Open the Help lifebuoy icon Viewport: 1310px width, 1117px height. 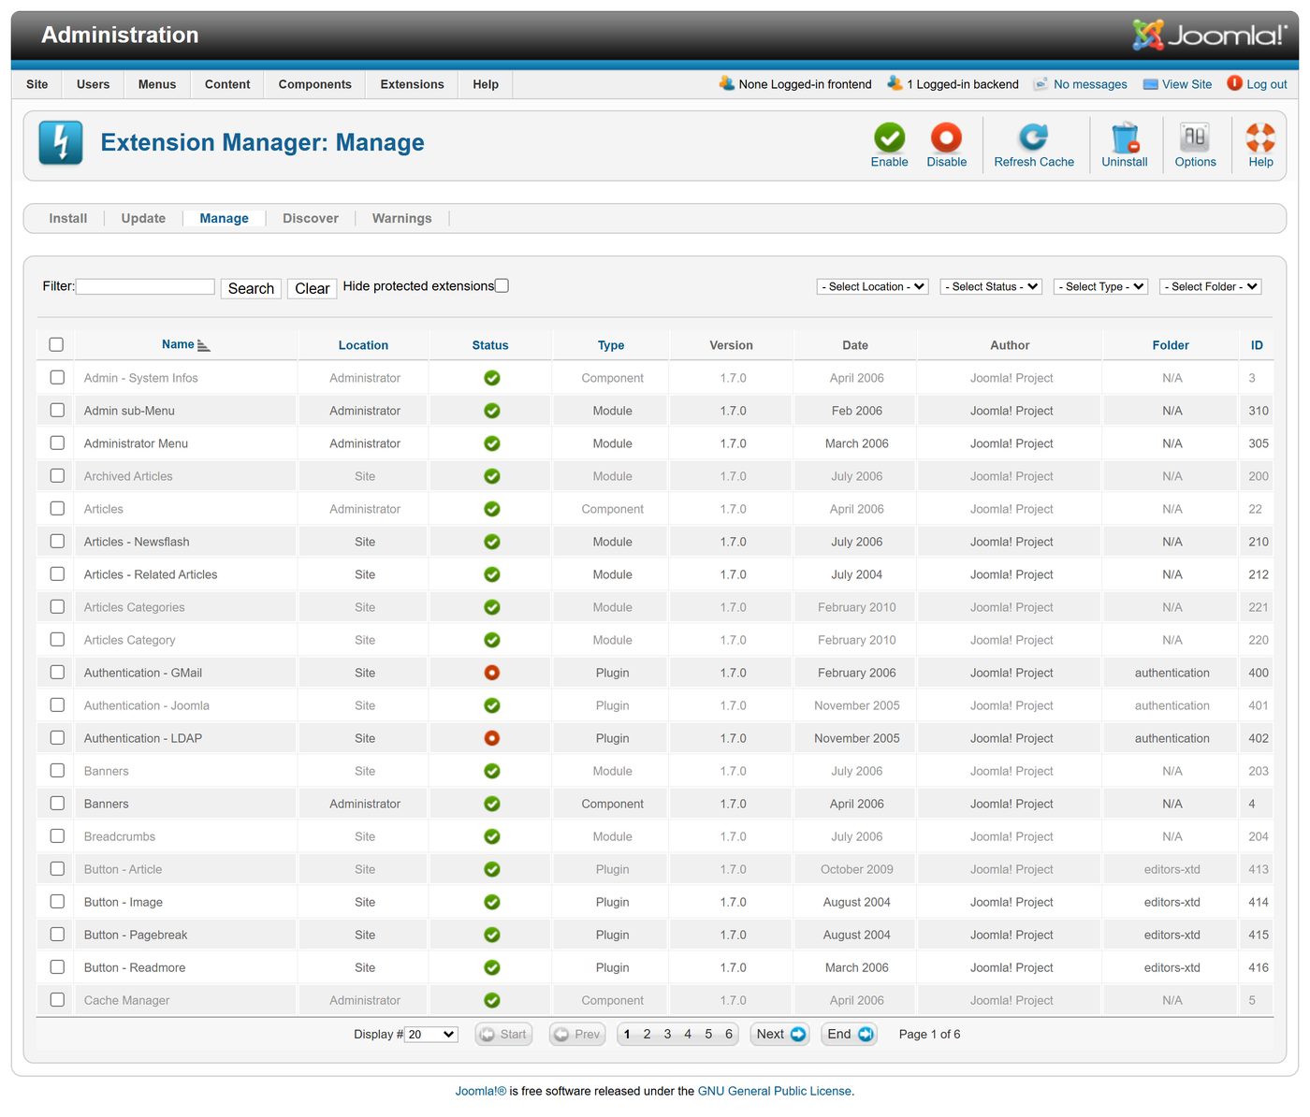[1260, 138]
